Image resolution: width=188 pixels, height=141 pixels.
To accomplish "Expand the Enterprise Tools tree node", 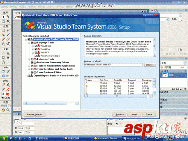I will (x=29, y=59).
